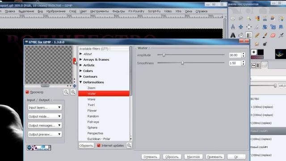Click the preview navigation cross icon
The width and height of the screenshot is (286, 161).
pos(75,86)
